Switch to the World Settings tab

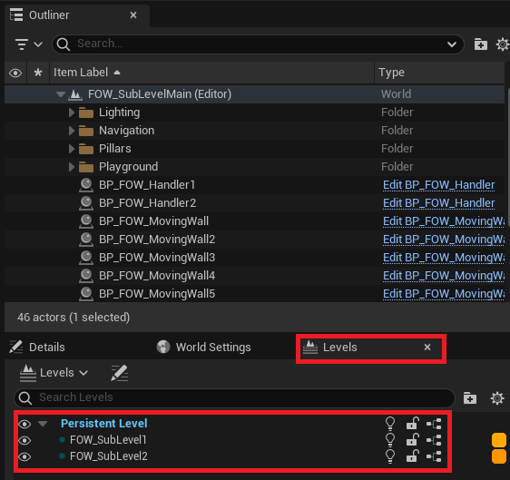(x=203, y=347)
